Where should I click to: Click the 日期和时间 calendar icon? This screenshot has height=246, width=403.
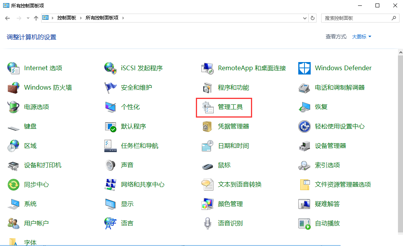click(208, 146)
